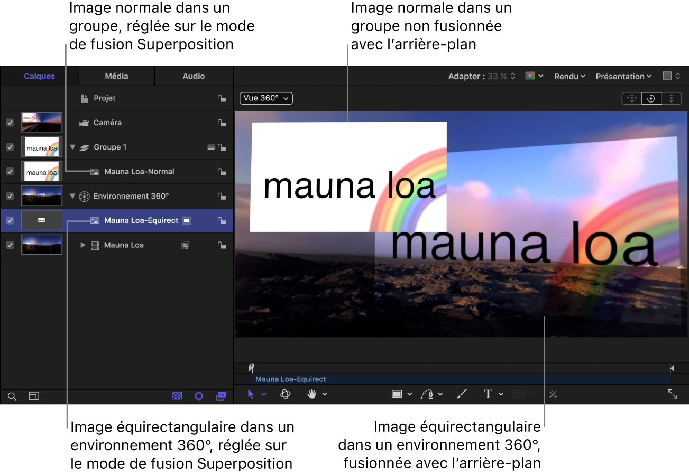The image size is (689, 475).
Task: Select the paint stroke brush tool
Action: pos(462,394)
